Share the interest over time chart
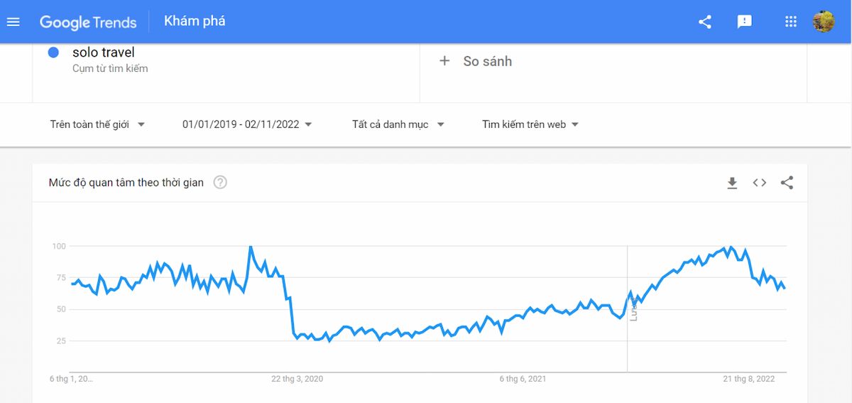Image resolution: width=852 pixels, height=403 pixels. [787, 183]
